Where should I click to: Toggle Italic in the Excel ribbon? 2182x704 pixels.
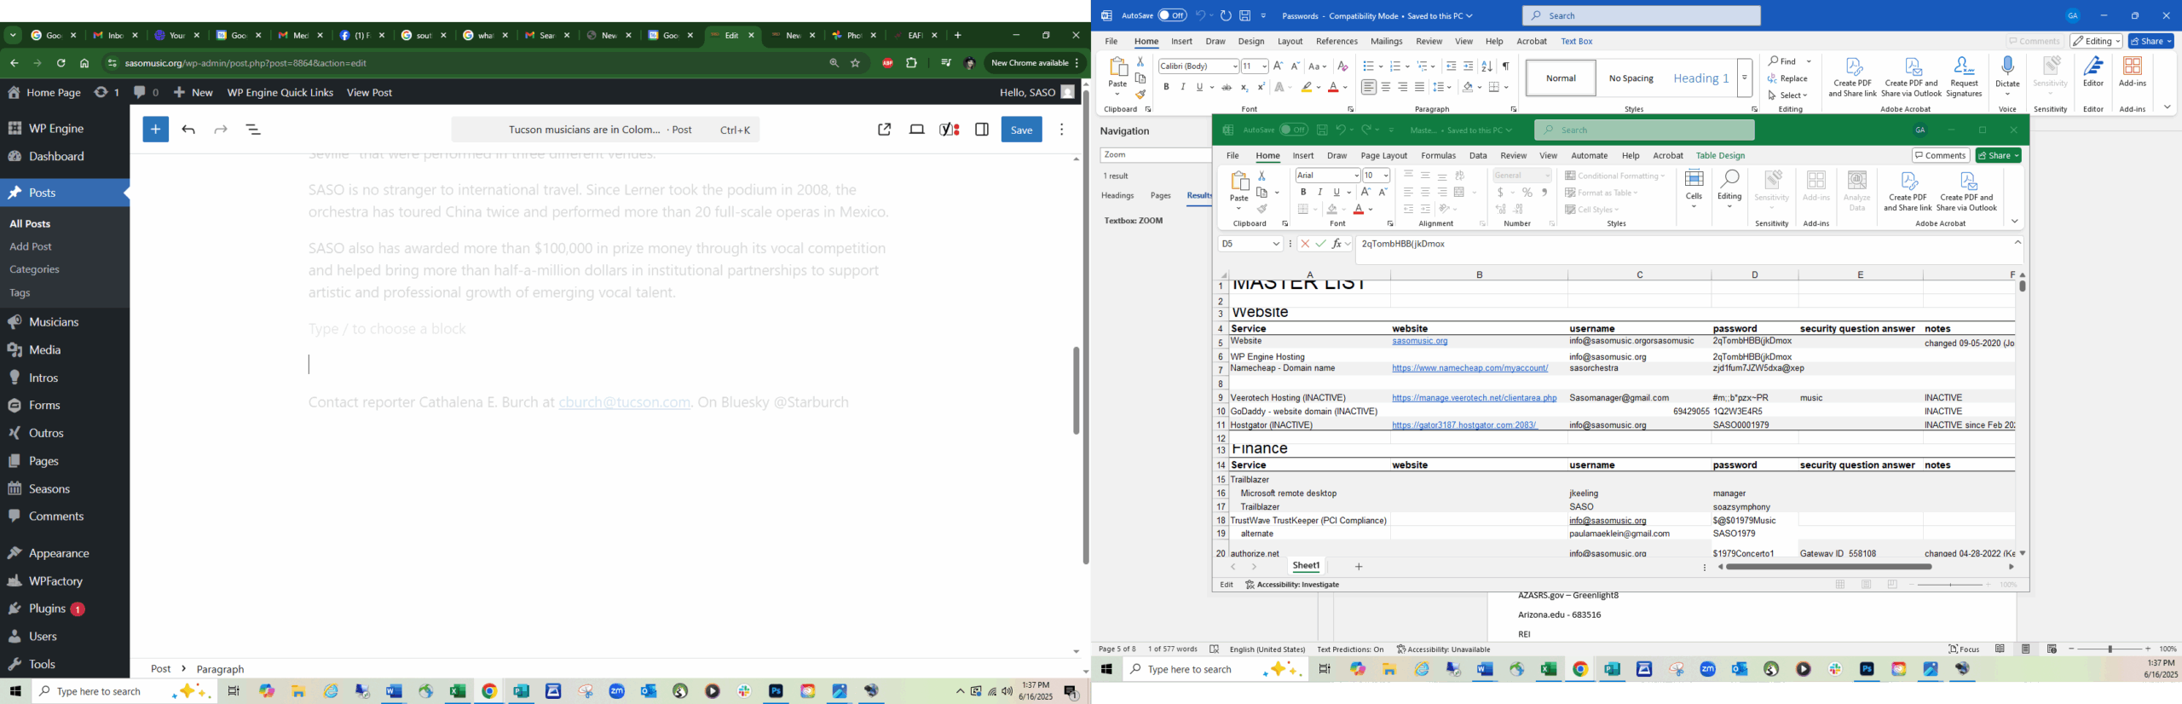1319,192
